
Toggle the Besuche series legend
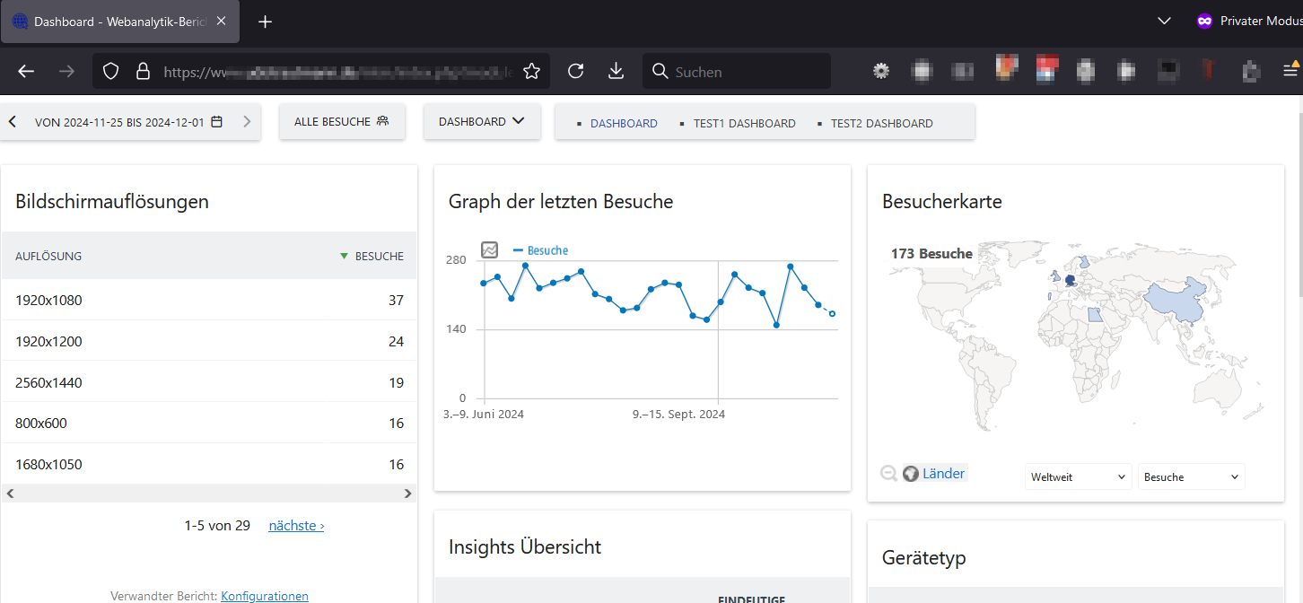click(540, 250)
